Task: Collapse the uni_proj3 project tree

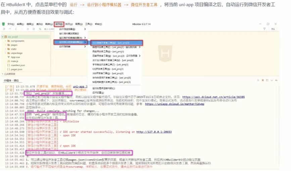Action: (x=2, y=37)
